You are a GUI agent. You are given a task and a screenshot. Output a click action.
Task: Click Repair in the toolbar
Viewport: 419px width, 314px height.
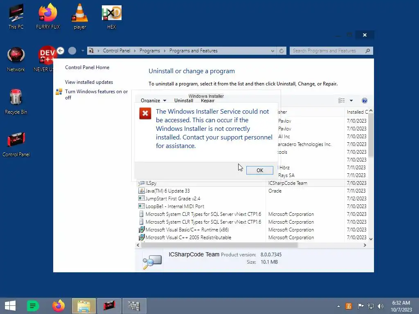coord(207,101)
